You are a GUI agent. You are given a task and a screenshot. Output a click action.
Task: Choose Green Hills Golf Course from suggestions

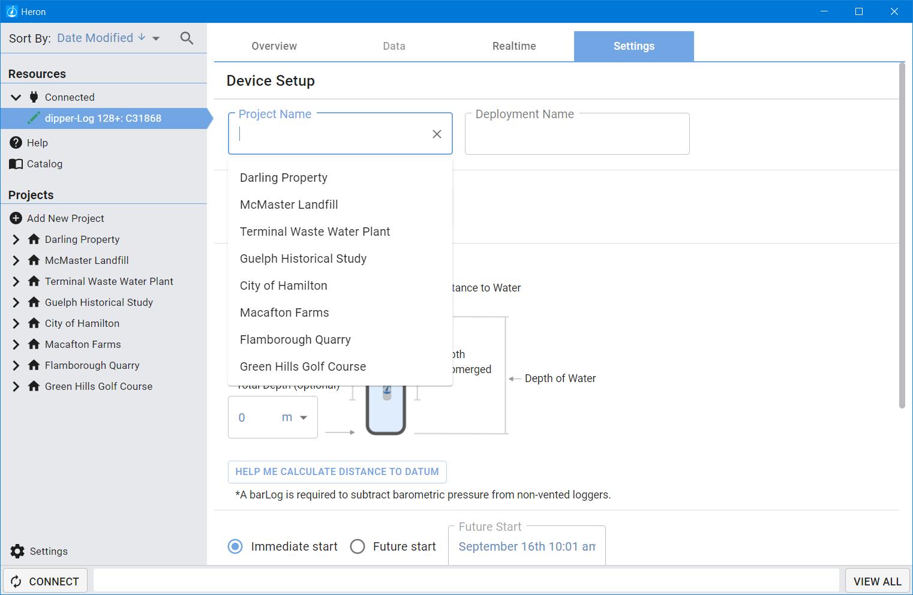point(340,366)
